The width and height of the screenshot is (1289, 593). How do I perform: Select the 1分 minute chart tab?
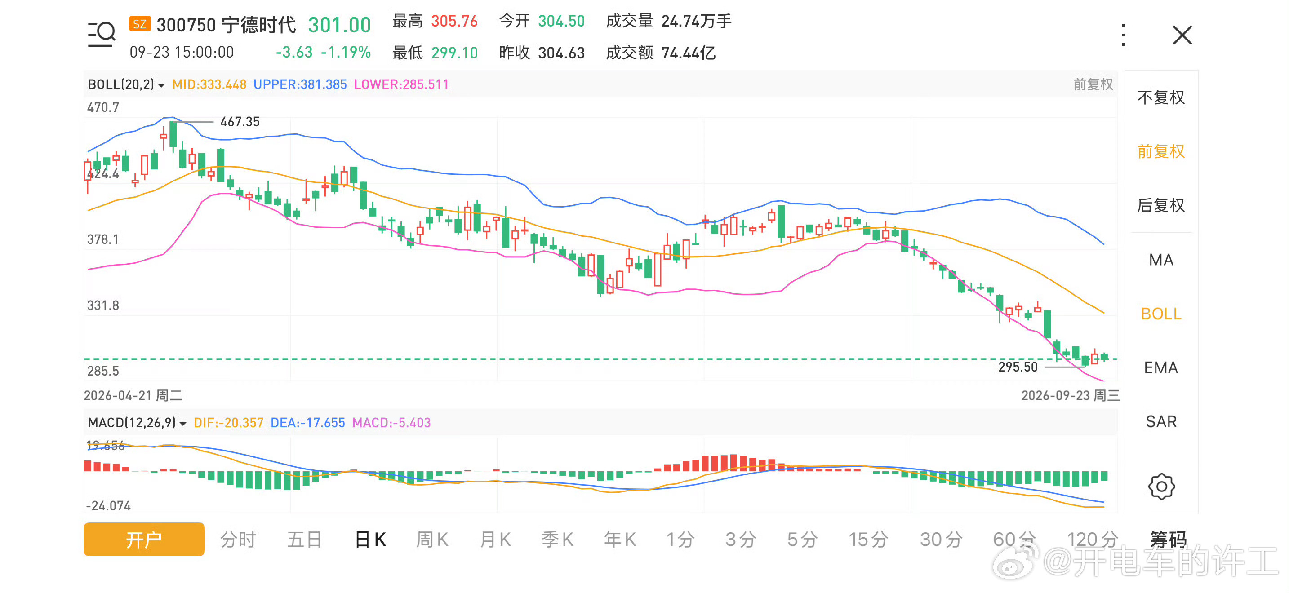680,540
